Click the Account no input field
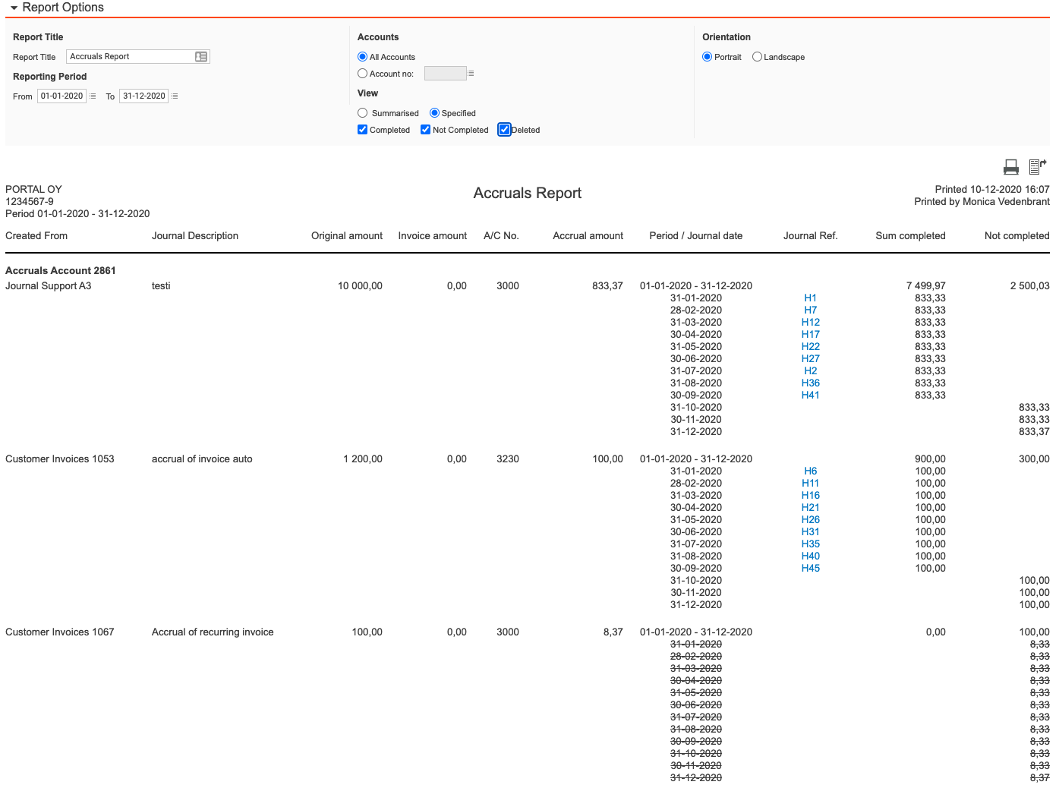The width and height of the screenshot is (1059, 788). point(445,74)
